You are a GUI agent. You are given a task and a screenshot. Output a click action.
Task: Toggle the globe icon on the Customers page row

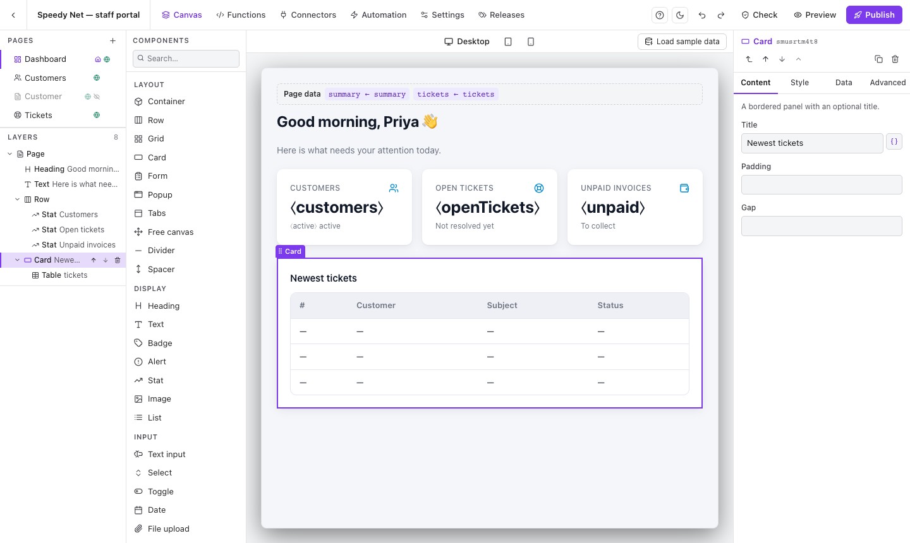[97, 78]
